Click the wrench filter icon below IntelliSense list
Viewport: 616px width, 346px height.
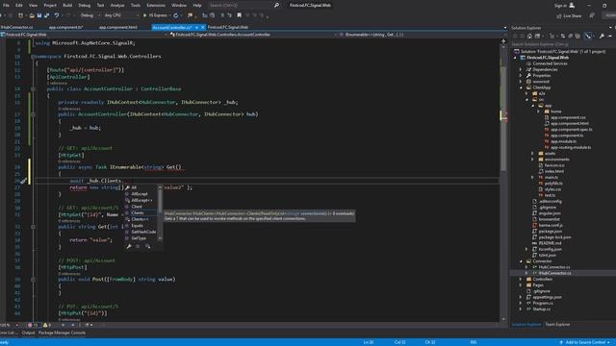129,246
